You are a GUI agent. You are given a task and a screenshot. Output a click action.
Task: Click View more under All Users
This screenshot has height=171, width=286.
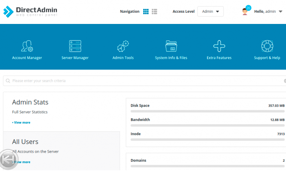22,162
